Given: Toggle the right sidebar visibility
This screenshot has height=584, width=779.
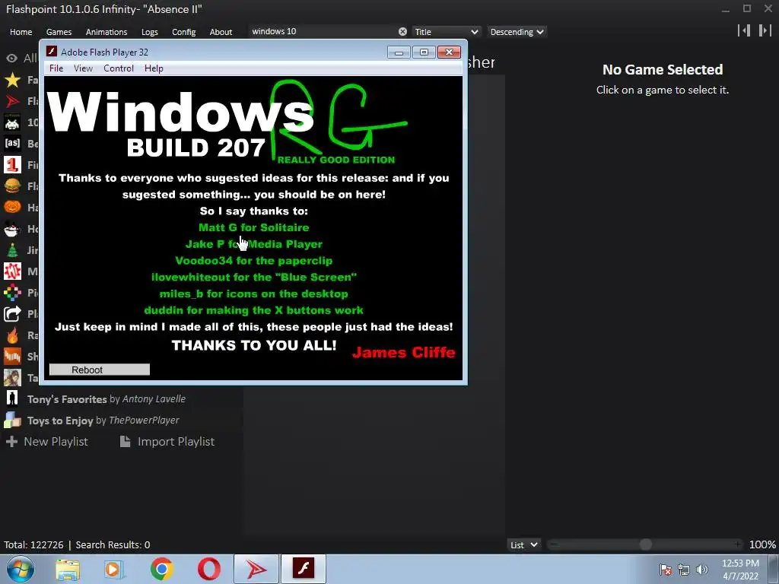Looking at the screenshot, I should (765, 30).
